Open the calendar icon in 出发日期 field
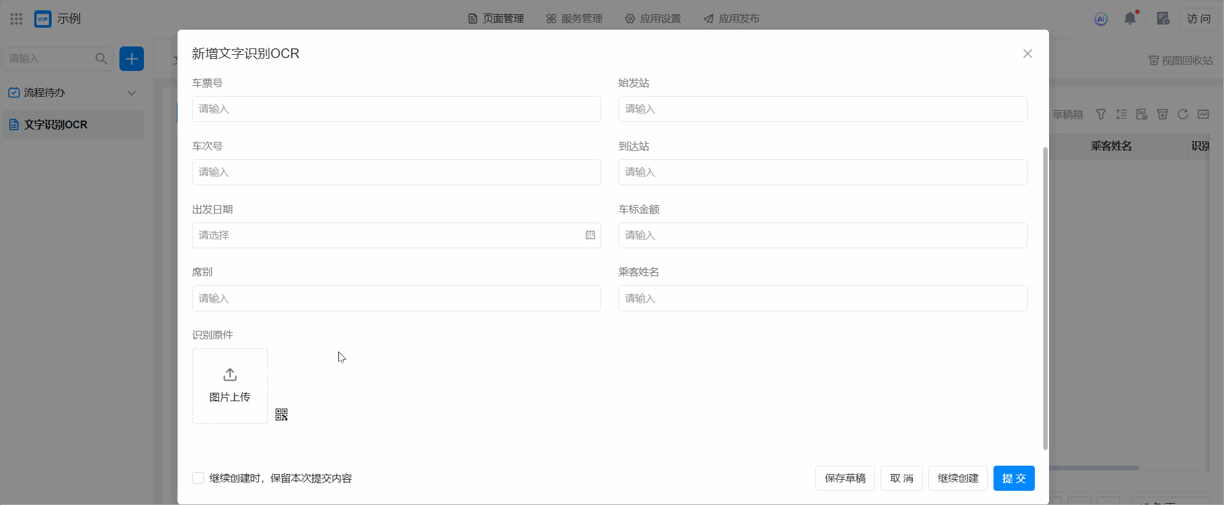The width and height of the screenshot is (1224, 505). (590, 235)
